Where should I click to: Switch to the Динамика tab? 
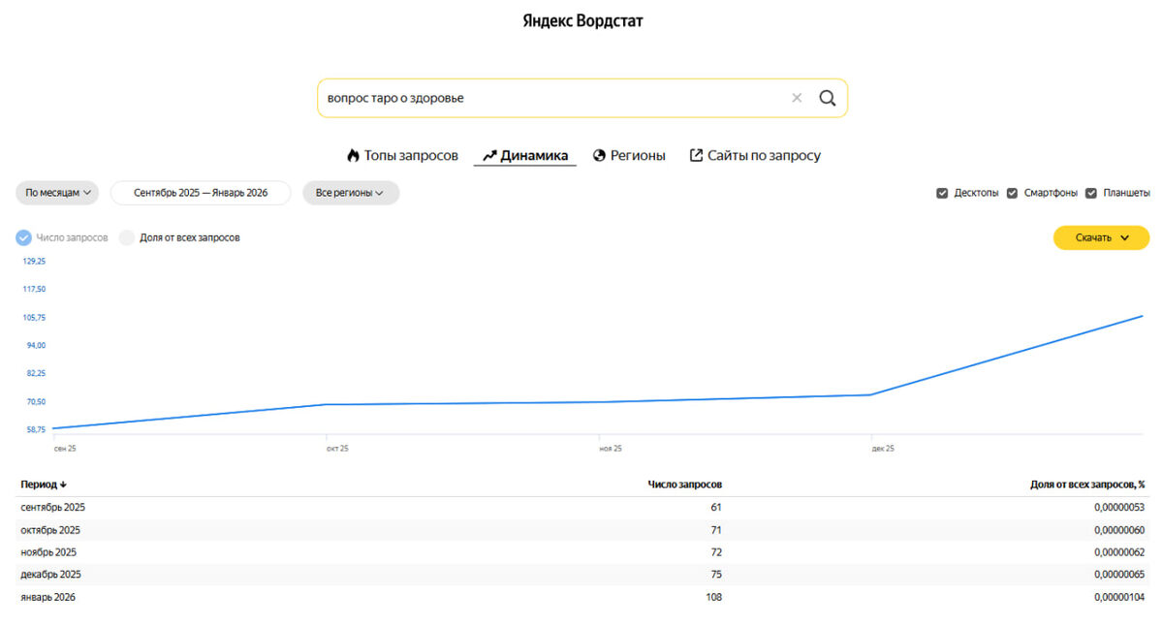(x=524, y=155)
